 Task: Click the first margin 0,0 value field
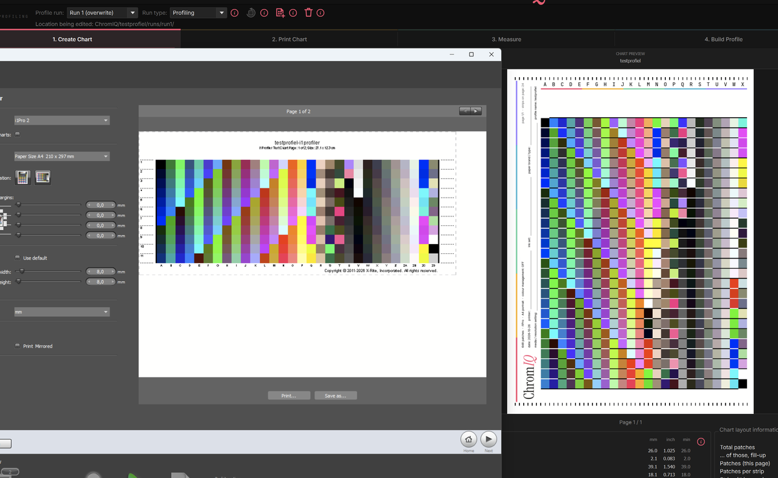(x=100, y=205)
